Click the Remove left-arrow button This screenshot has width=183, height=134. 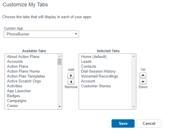pyautogui.click(x=71, y=82)
